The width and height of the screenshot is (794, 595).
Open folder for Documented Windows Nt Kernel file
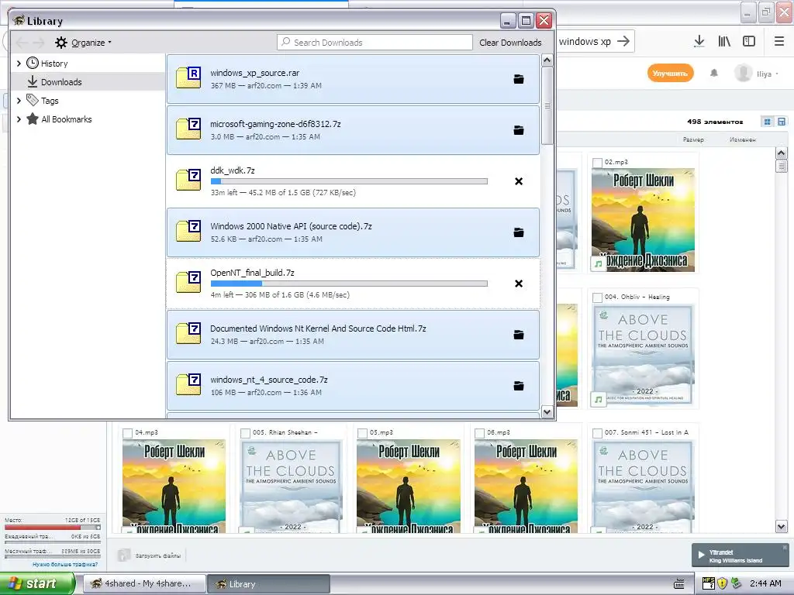[519, 335]
